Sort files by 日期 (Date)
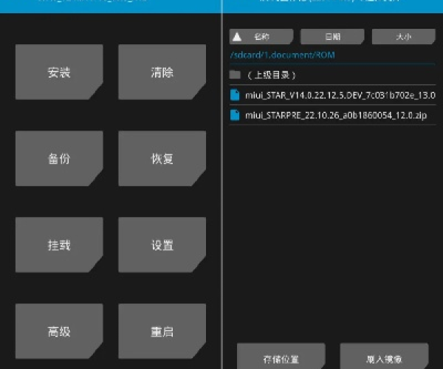 pyautogui.click(x=332, y=36)
